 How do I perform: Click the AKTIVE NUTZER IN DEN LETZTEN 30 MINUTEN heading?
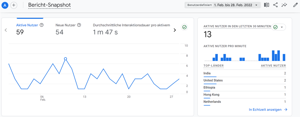tap(237, 26)
